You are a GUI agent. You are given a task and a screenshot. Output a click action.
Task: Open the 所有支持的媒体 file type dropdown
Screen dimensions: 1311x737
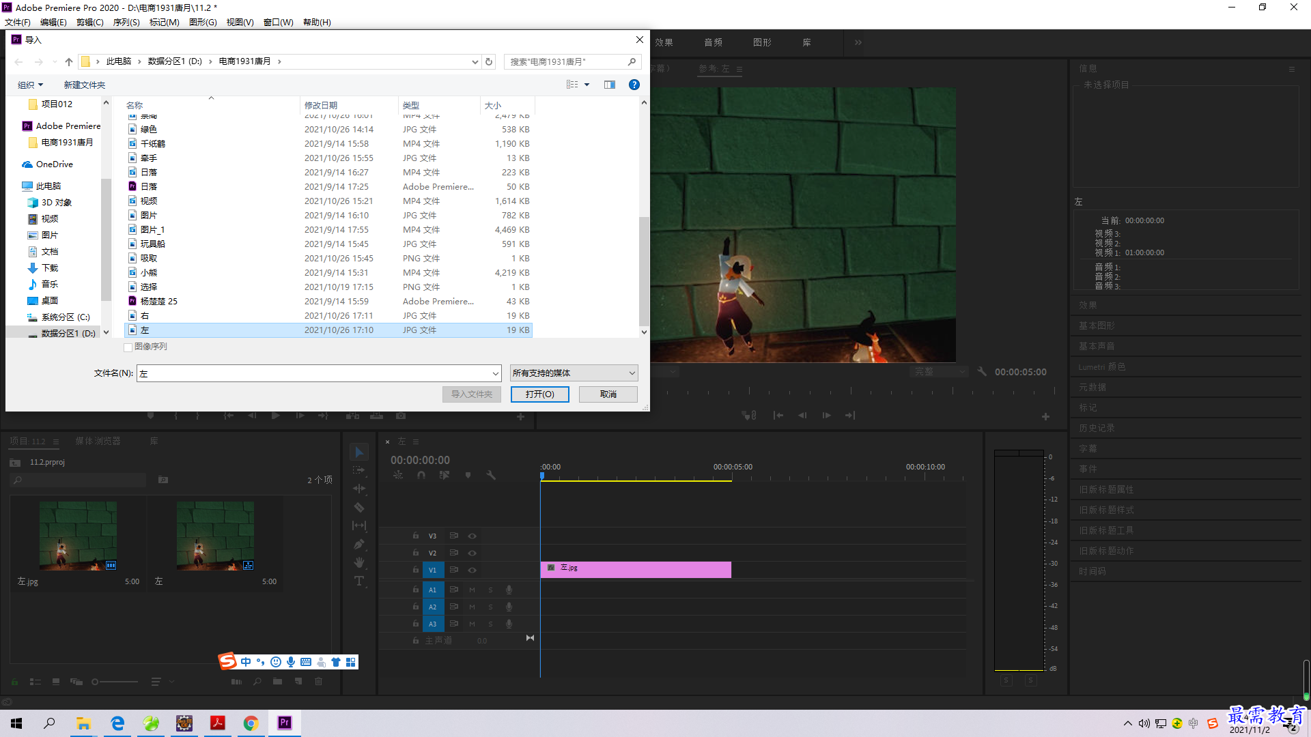[x=574, y=373]
